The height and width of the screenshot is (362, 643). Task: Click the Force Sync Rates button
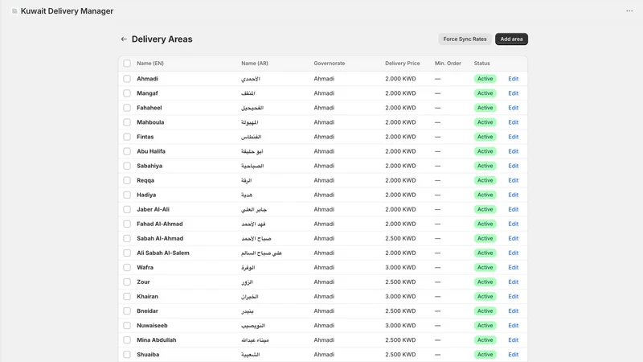click(465, 39)
